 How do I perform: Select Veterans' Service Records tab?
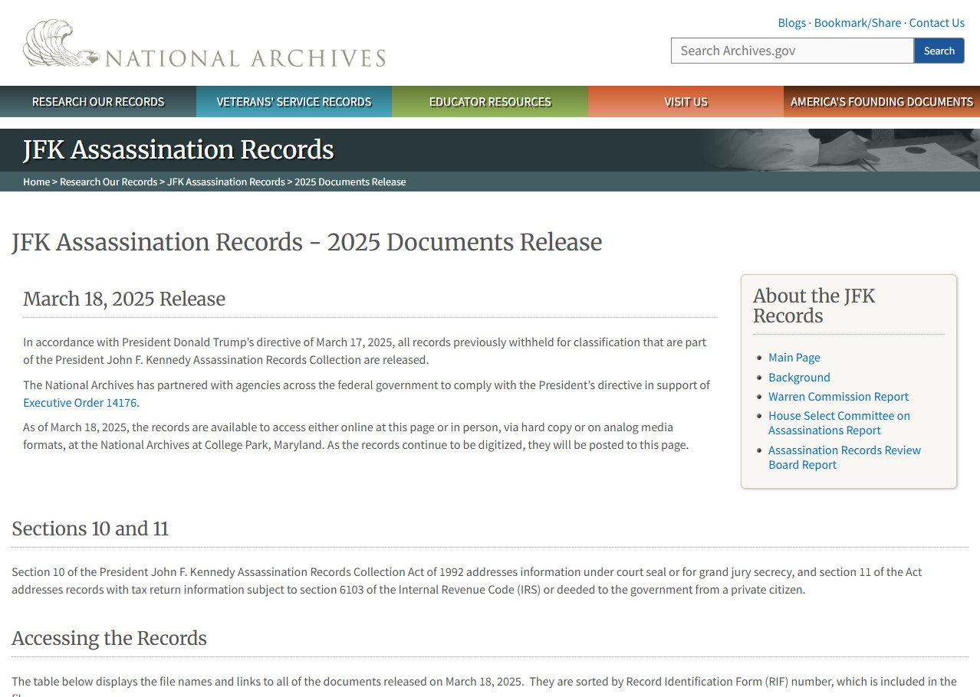tap(294, 102)
